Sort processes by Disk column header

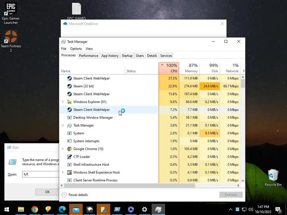point(210,68)
